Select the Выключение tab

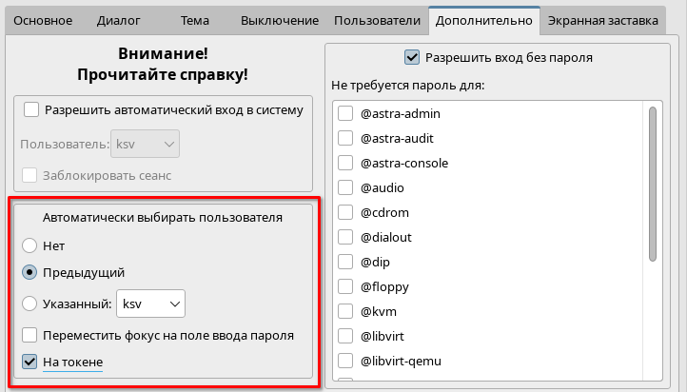coord(279,19)
